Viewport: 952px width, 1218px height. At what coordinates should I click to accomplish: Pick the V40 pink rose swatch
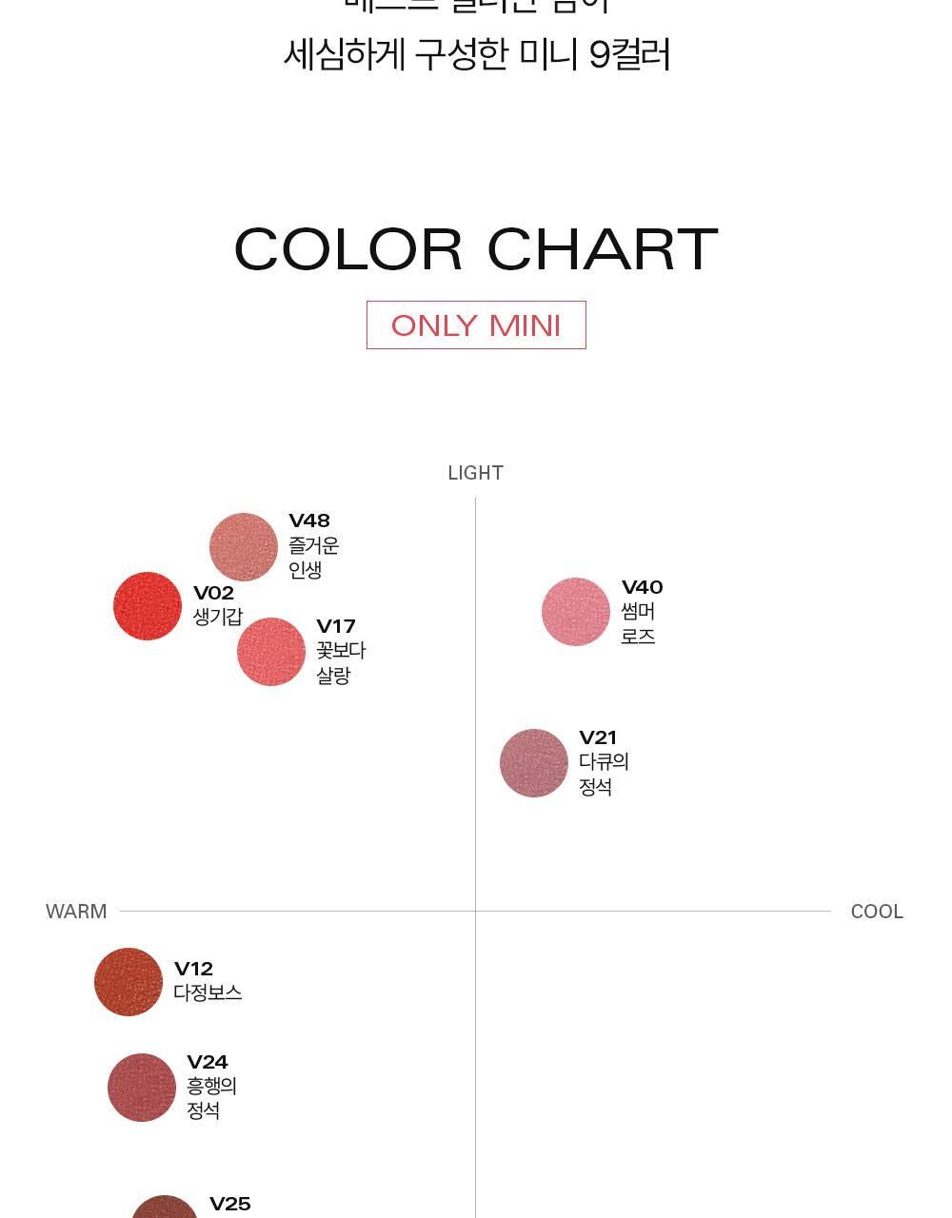576,612
